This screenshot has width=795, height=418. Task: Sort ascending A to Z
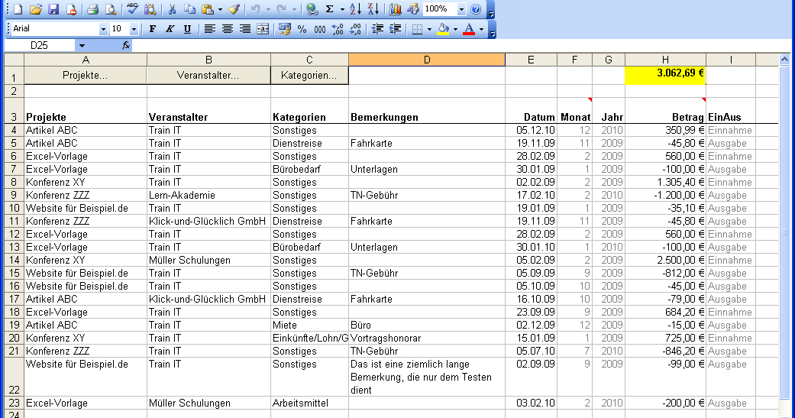point(355,9)
